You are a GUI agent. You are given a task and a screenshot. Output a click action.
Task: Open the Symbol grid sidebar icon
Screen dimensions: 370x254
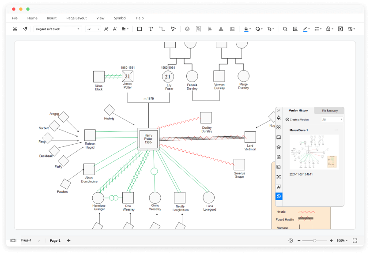tap(279, 127)
